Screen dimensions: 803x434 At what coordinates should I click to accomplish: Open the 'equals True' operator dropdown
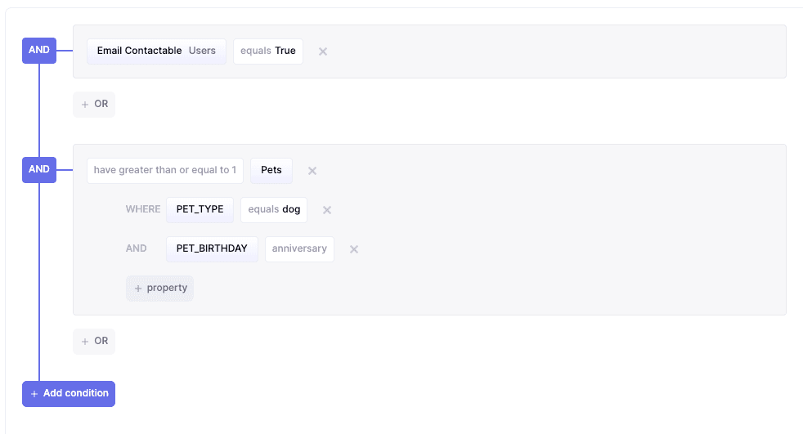(x=268, y=51)
